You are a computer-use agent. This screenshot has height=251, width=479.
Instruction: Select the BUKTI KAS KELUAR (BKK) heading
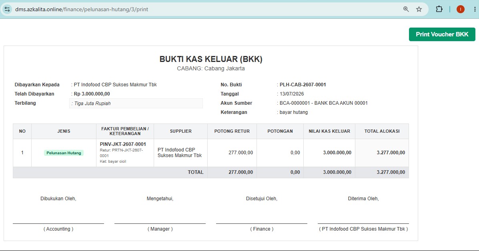211,59
